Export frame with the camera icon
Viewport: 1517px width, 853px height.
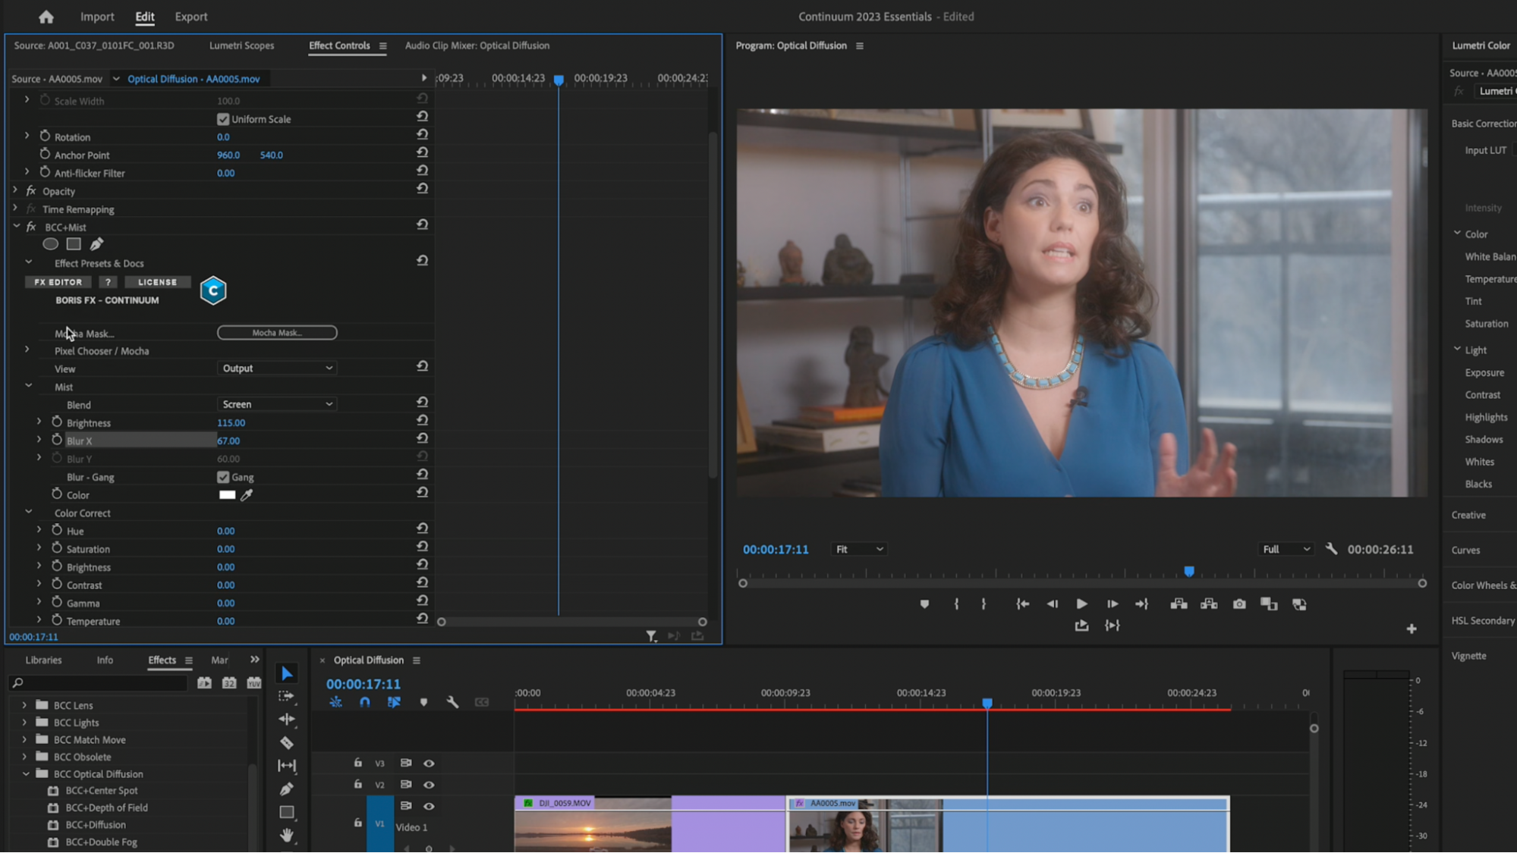[1239, 604]
